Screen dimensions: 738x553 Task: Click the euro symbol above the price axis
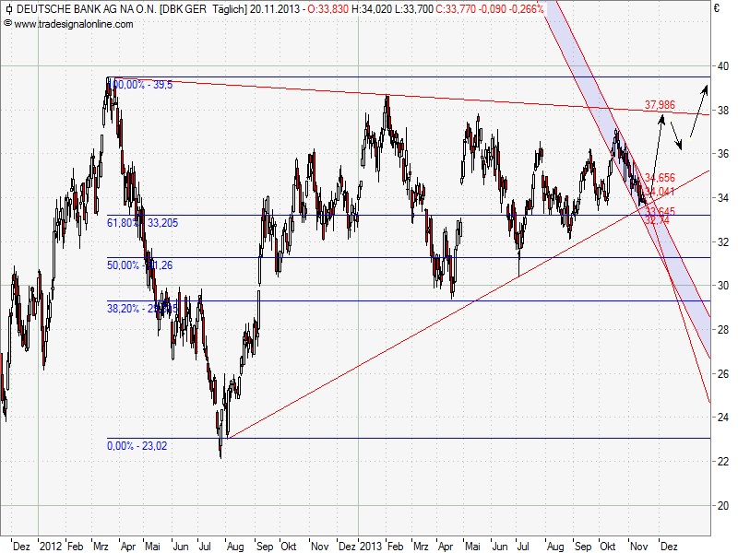(719, 9)
